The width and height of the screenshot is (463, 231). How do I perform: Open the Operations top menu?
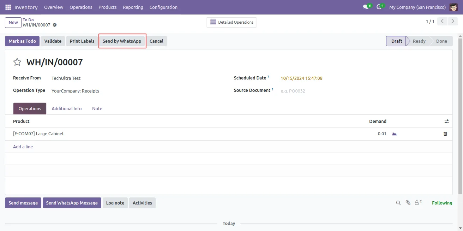pyautogui.click(x=81, y=7)
